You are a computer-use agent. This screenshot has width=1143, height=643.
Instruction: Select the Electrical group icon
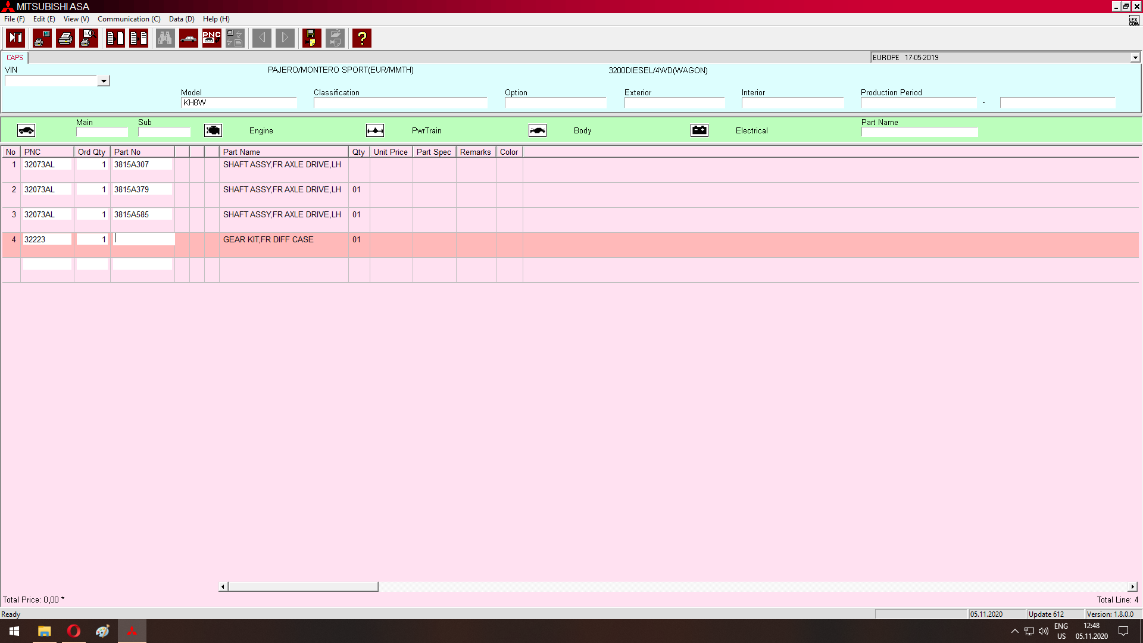click(x=699, y=130)
